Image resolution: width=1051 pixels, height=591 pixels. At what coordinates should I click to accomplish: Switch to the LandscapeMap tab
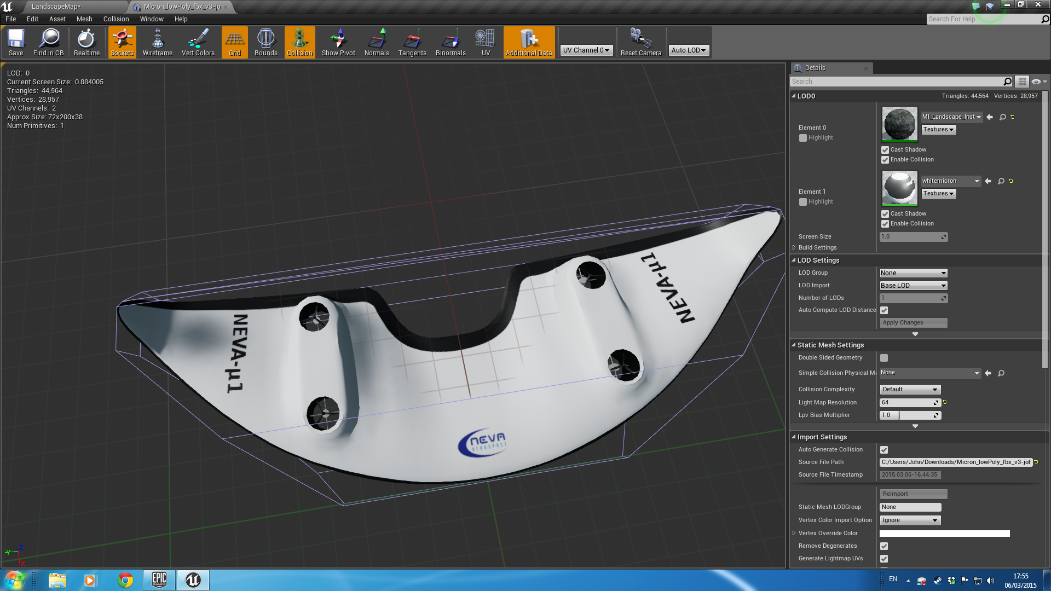coord(56,7)
